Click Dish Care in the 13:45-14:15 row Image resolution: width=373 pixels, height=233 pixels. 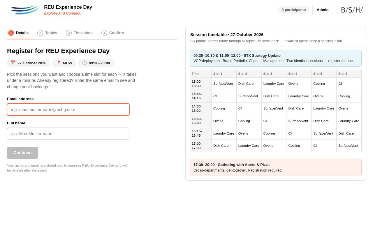click(274, 96)
